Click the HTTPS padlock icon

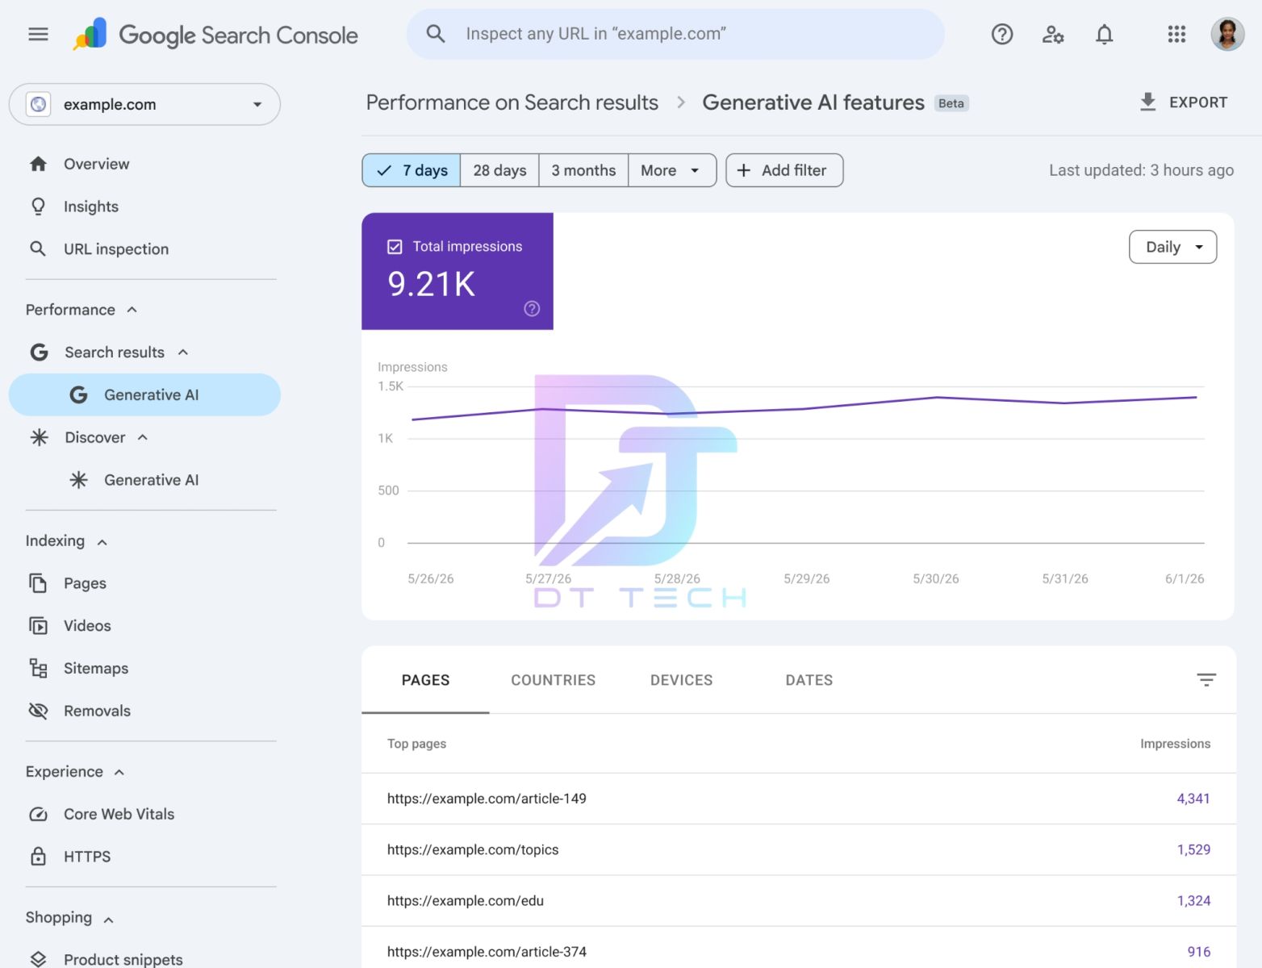[x=38, y=856]
